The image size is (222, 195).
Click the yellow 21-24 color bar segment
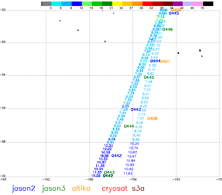[x=117, y=4]
